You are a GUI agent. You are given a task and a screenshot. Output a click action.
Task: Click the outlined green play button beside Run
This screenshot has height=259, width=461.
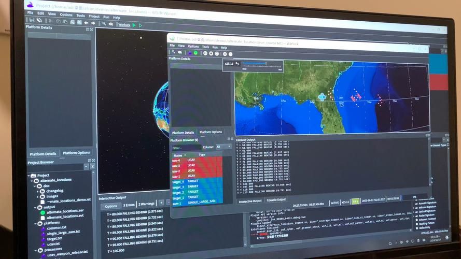coord(141,25)
